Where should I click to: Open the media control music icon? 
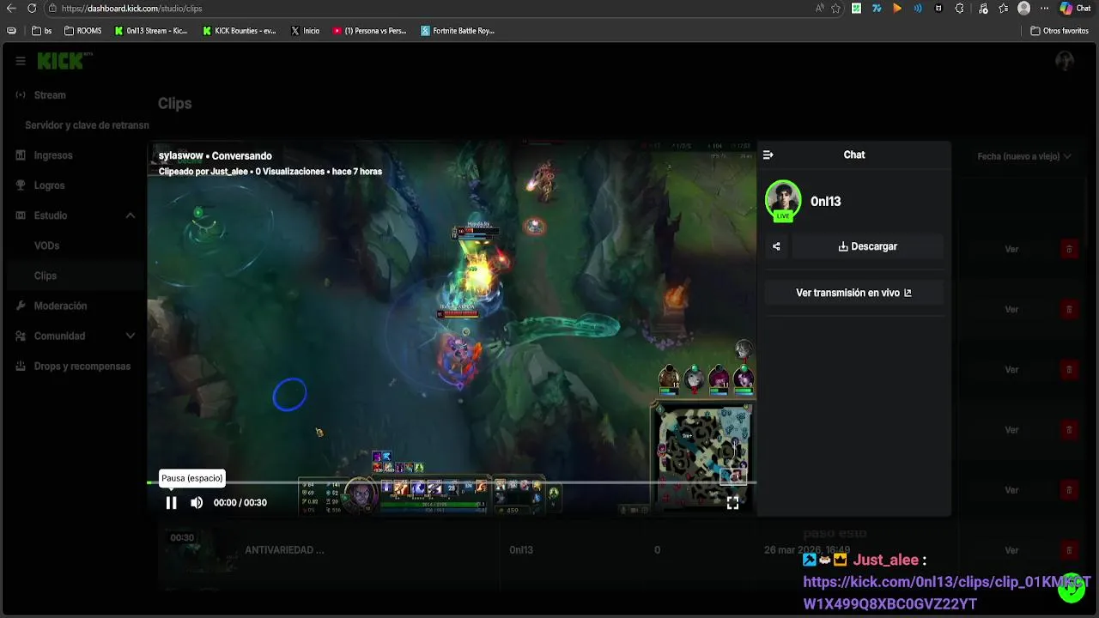[983, 9]
